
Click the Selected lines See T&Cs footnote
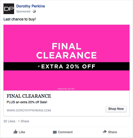pyautogui.click(x=66, y=89)
